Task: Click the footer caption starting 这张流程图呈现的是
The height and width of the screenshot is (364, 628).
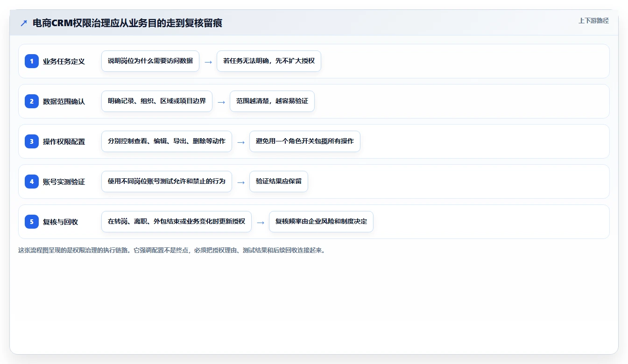Action: coord(171,250)
